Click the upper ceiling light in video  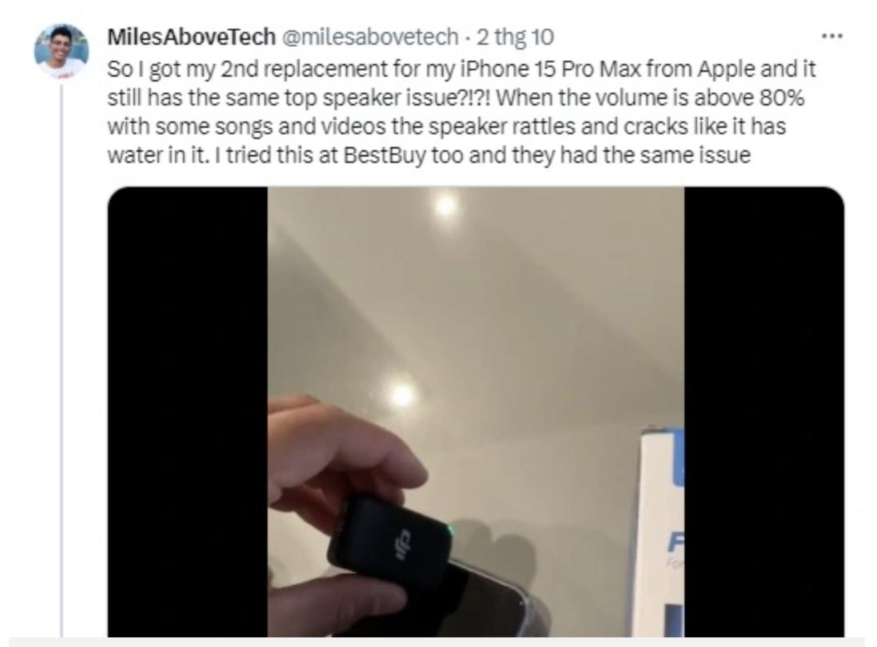tap(446, 206)
